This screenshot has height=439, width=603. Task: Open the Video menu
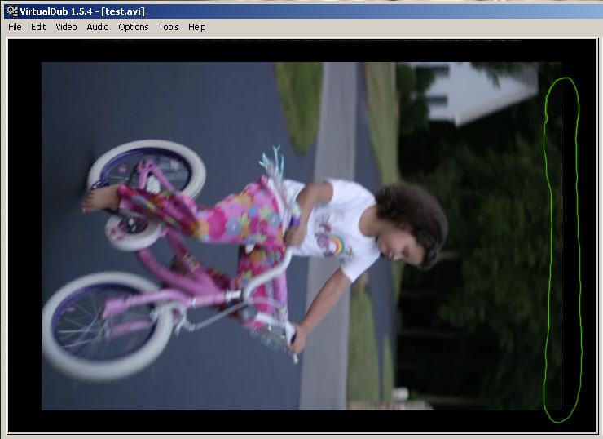(x=66, y=27)
